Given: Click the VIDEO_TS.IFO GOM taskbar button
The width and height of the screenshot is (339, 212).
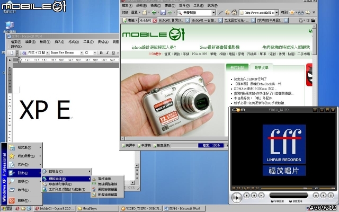Looking at the screenshot, I should 141,208.
